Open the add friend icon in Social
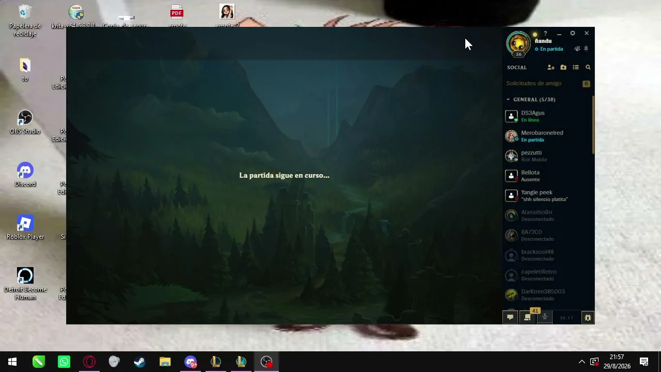Screen dimensions: 661x372 551,68
